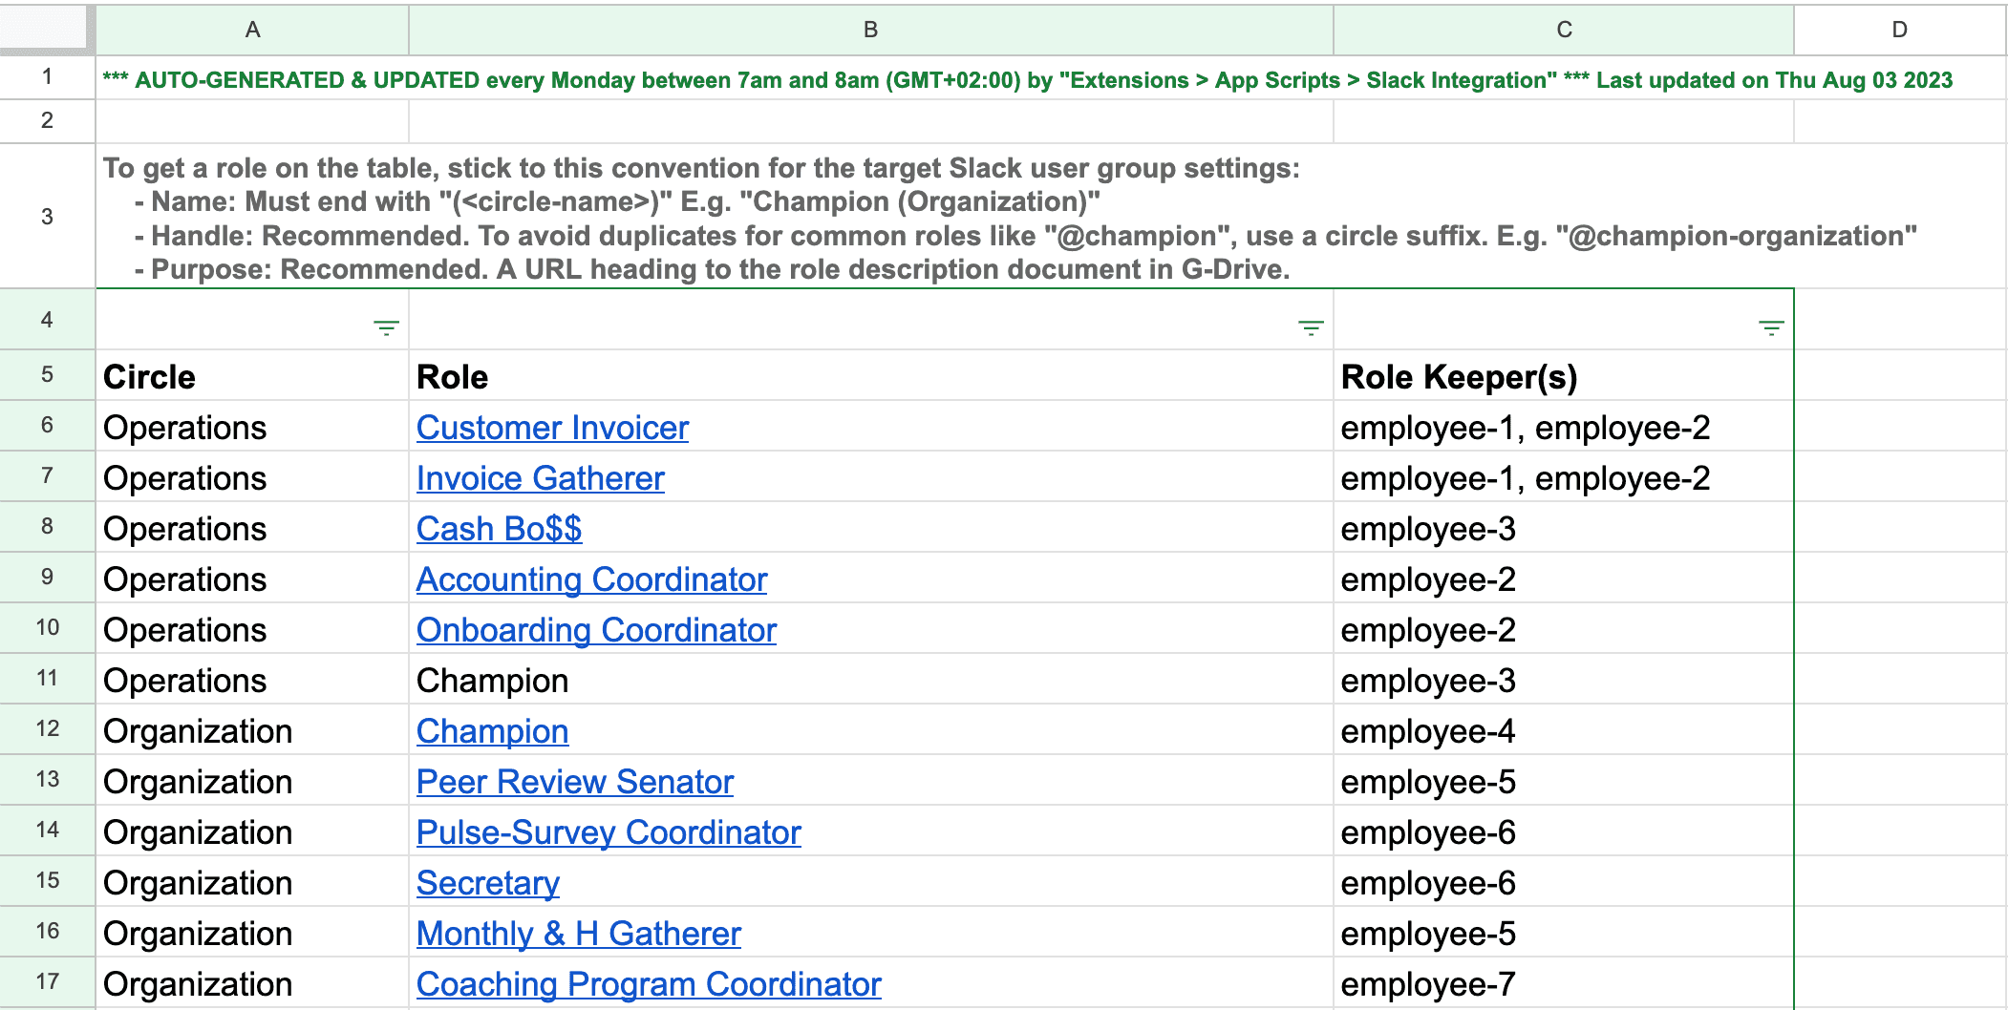Open the Secretary role link
Viewport: 2008px width, 1010px height.
click(487, 883)
